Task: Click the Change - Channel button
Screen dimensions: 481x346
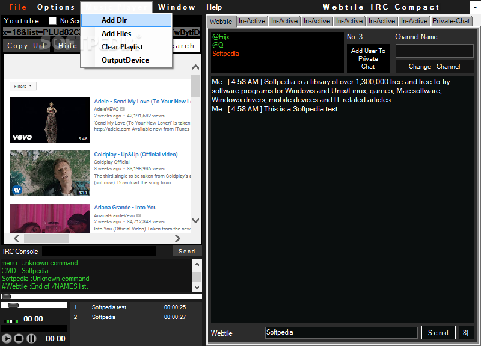Action: pyautogui.click(x=434, y=66)
